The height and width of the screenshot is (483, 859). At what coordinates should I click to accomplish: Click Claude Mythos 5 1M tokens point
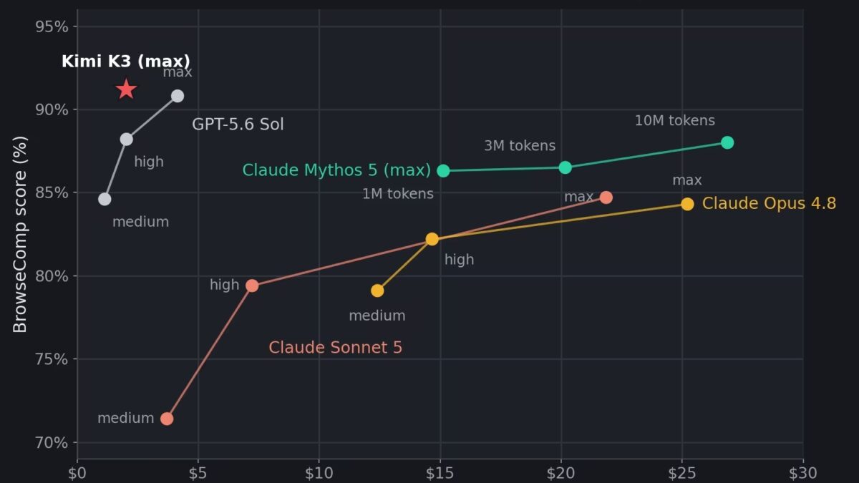point(443,170)
